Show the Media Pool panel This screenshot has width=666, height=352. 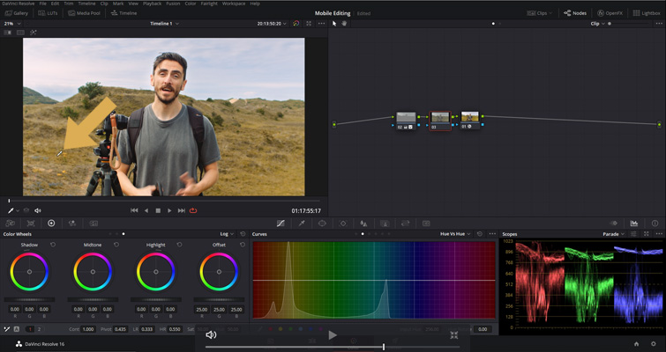(x=86, y=14)
